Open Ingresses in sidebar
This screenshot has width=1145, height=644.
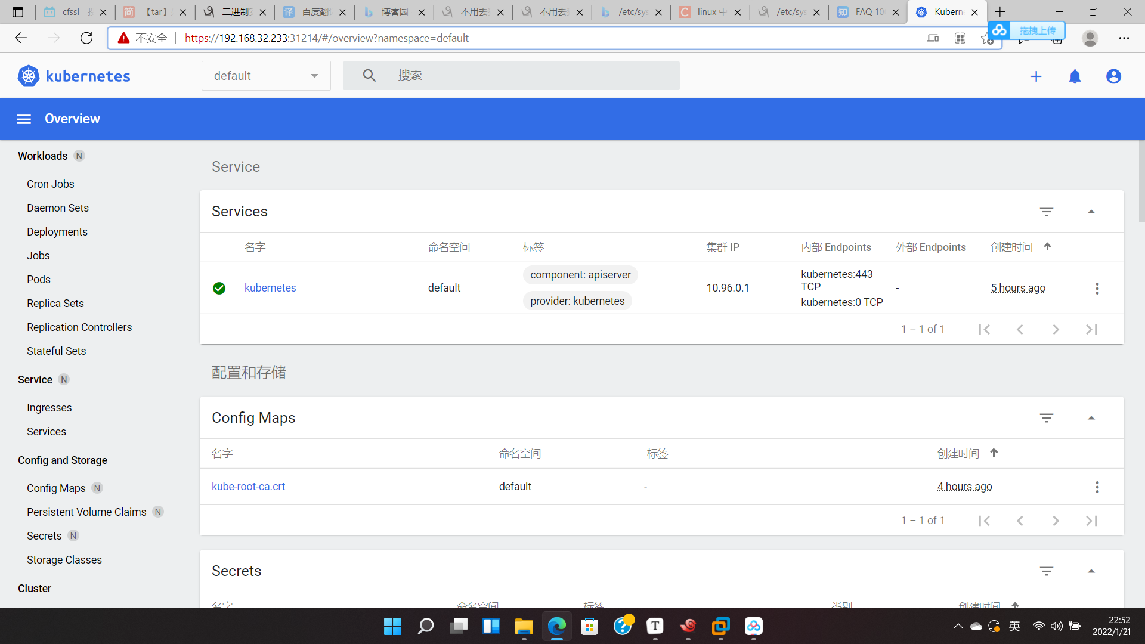pyautogui.click(x=49, y=408)
